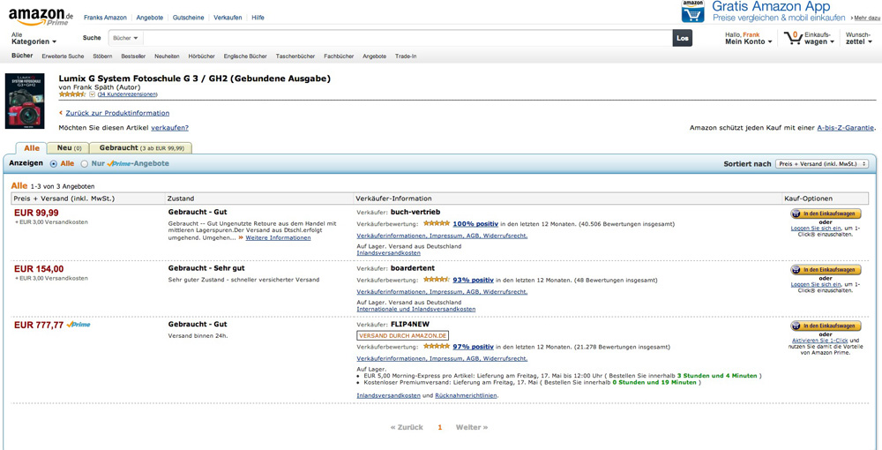The height and width of the screenshot is (450, 882).
Task: Select the Alle radio button
Action: tap(54, 164)
